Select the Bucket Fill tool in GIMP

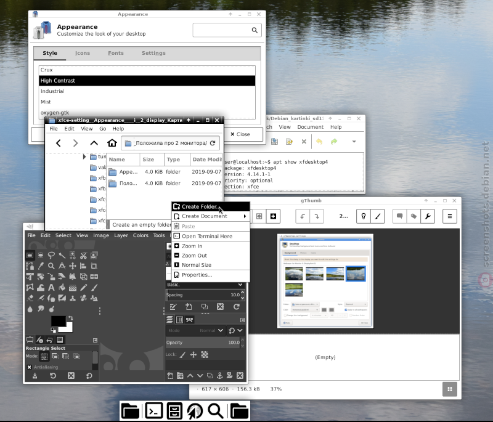click(x=62, y=288)
